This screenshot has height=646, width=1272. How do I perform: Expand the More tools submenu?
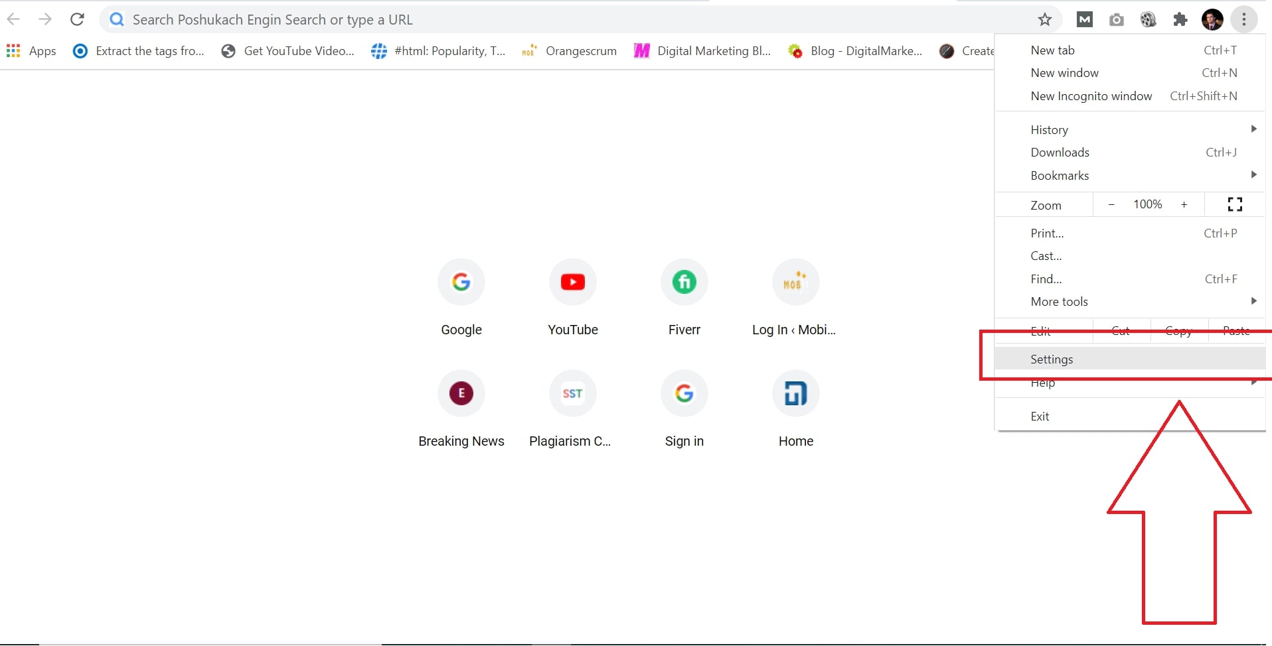pyautogui.click(x=1059, y=301)
